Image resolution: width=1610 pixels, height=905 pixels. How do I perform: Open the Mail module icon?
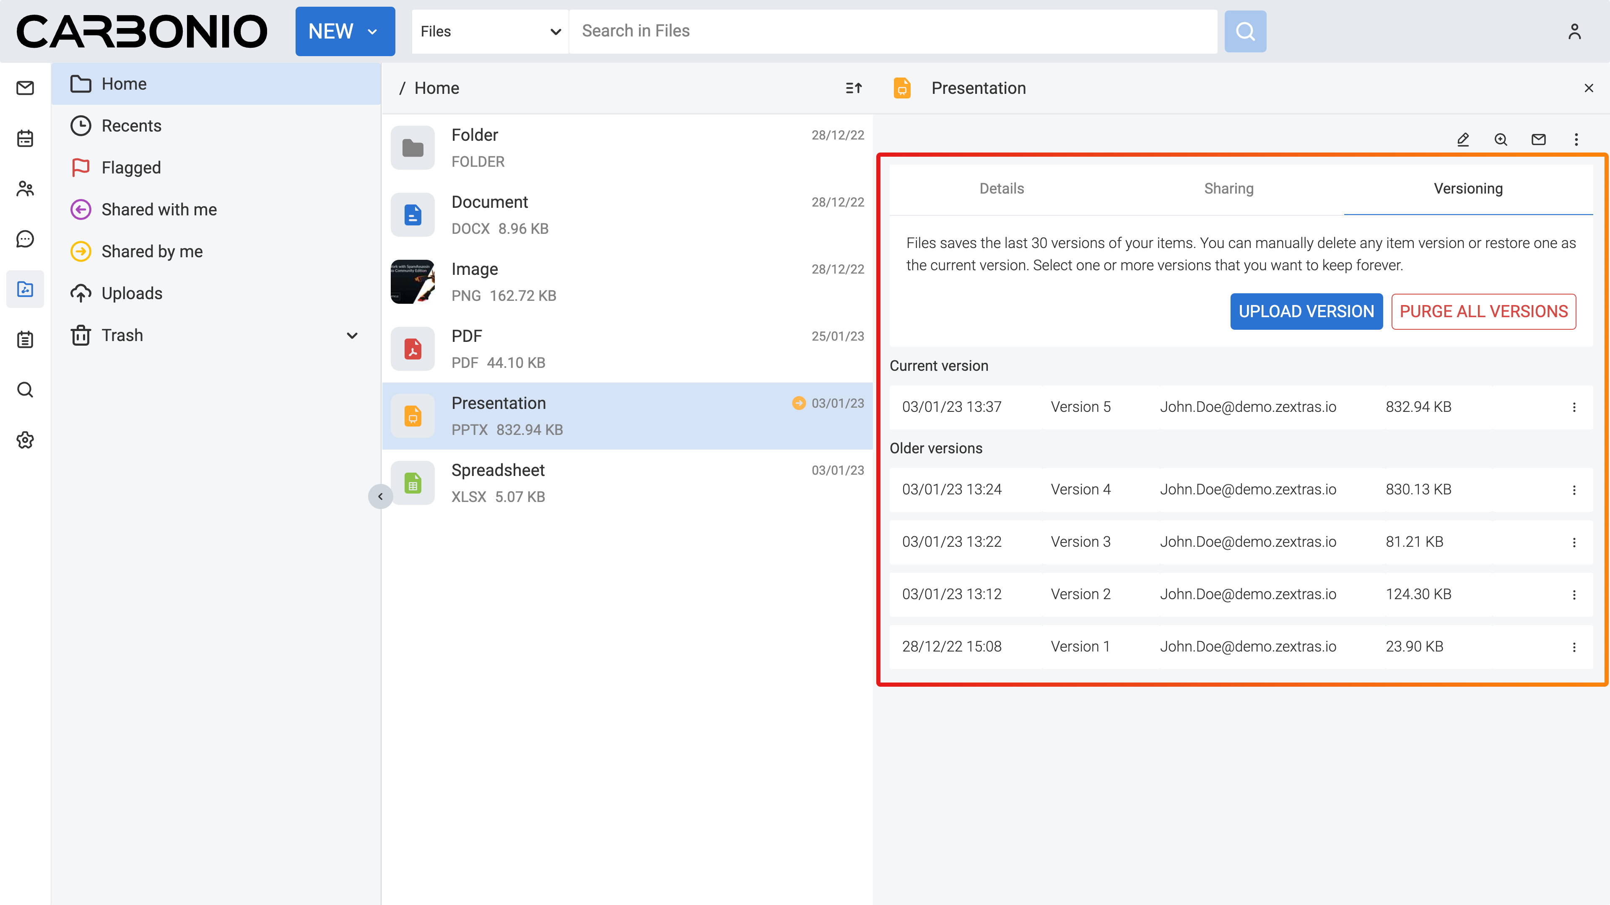tap(25, 88)
